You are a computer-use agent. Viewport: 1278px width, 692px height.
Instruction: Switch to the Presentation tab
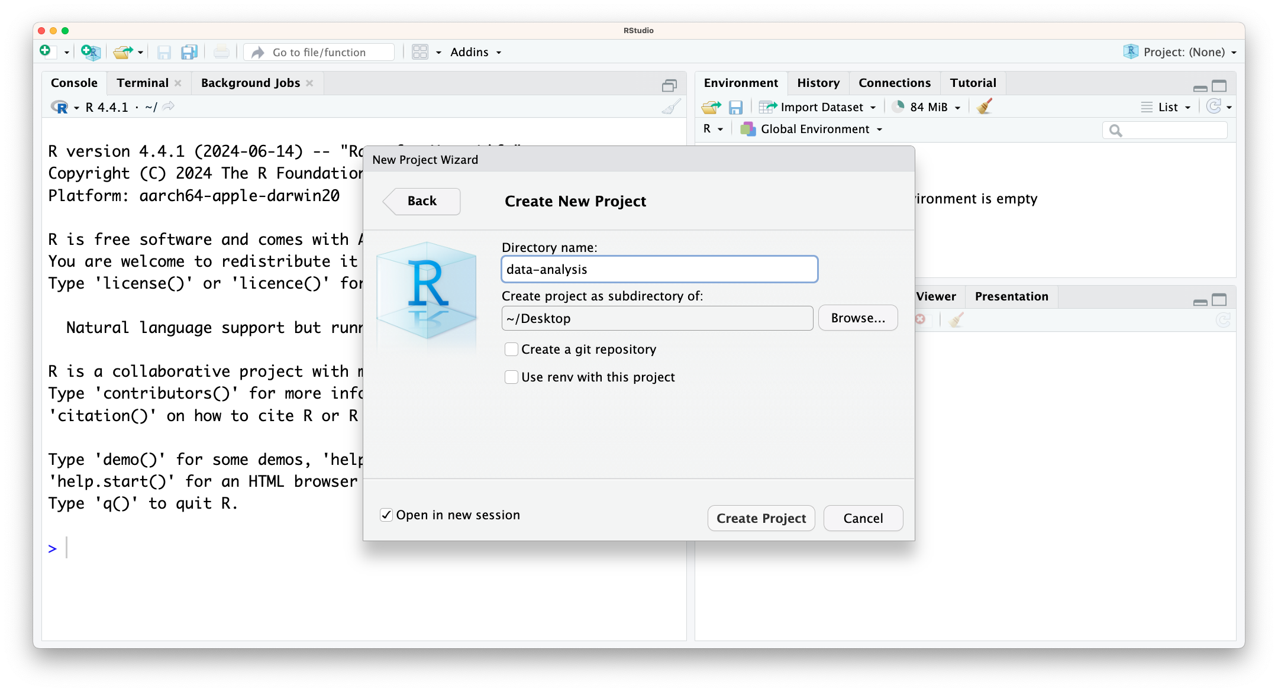pos(1012,296)
